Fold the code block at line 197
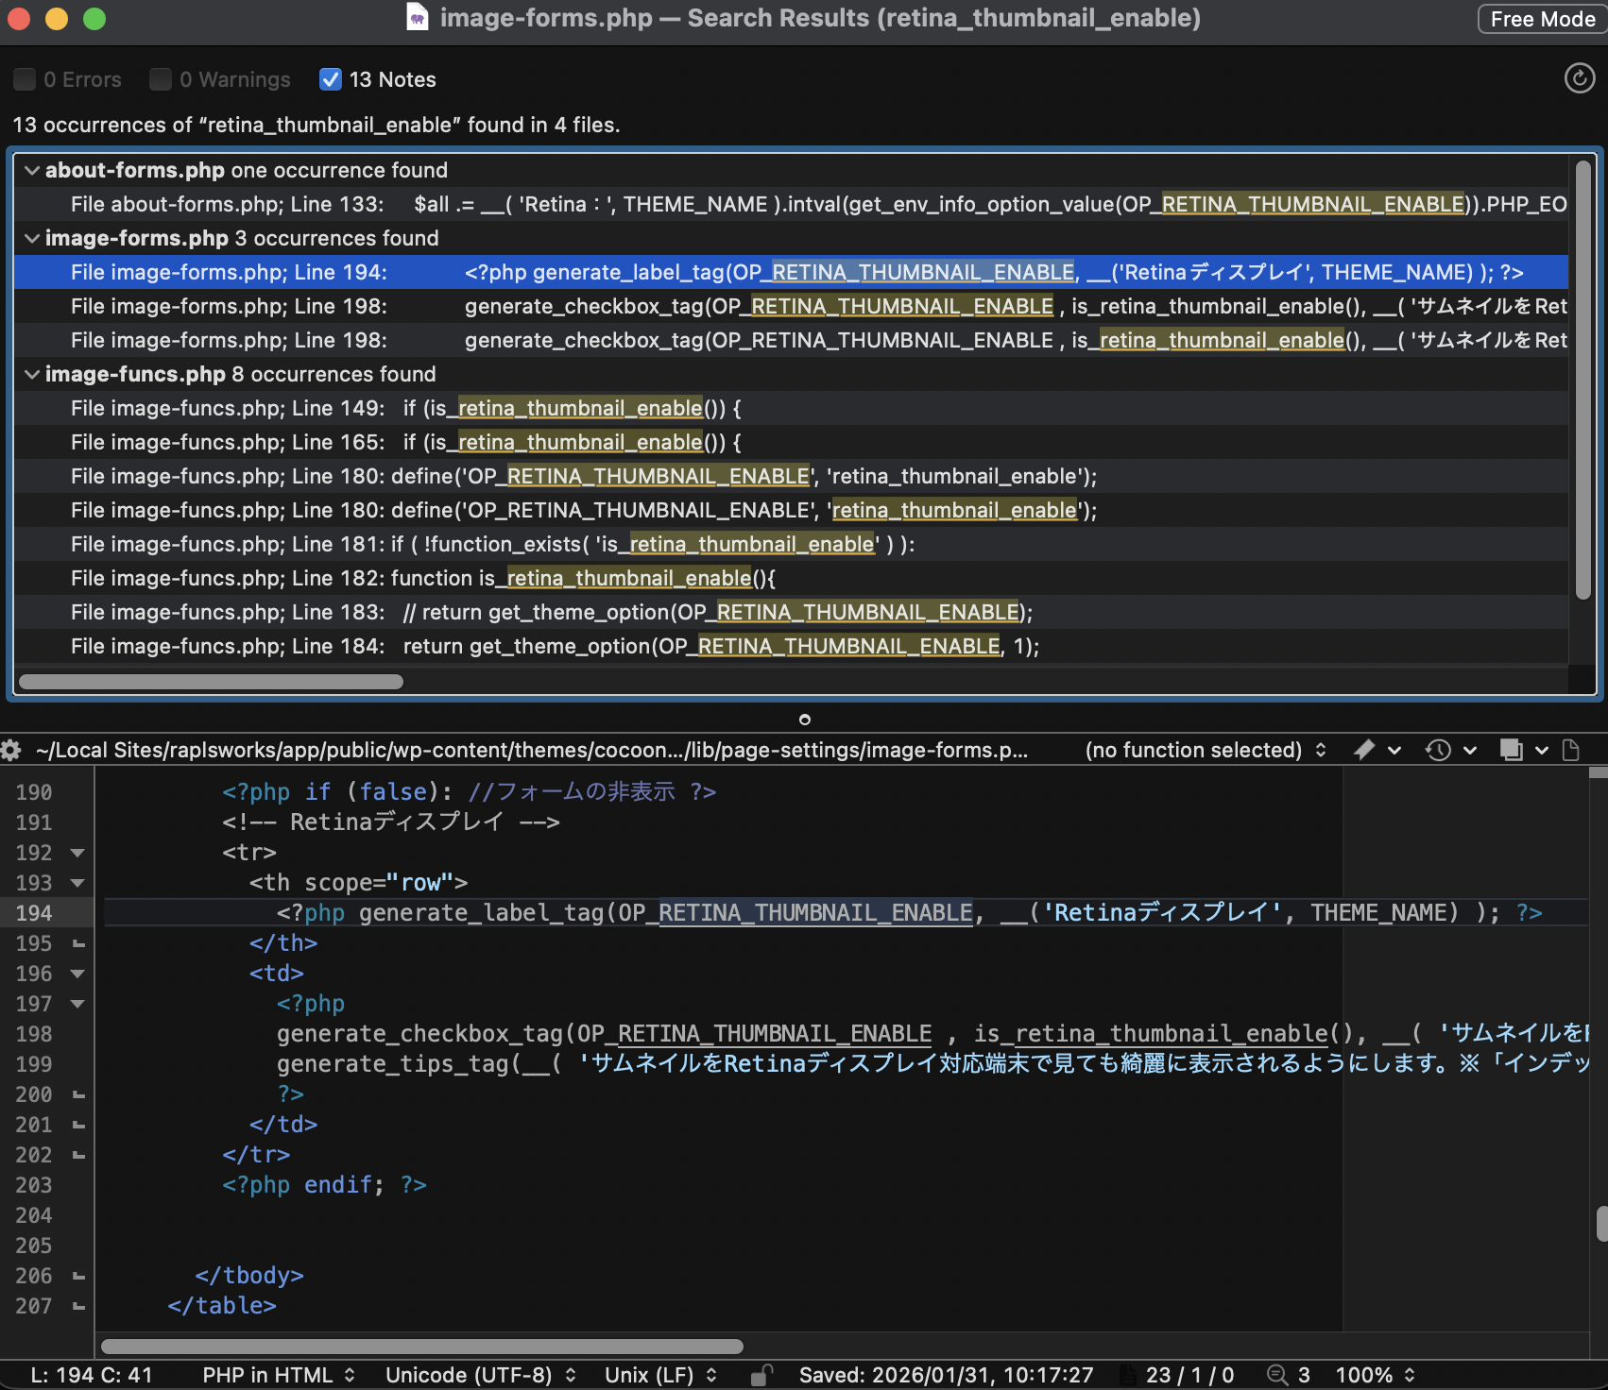The height and width of the screenshot is (1390, 1608). coord(77,1004)
